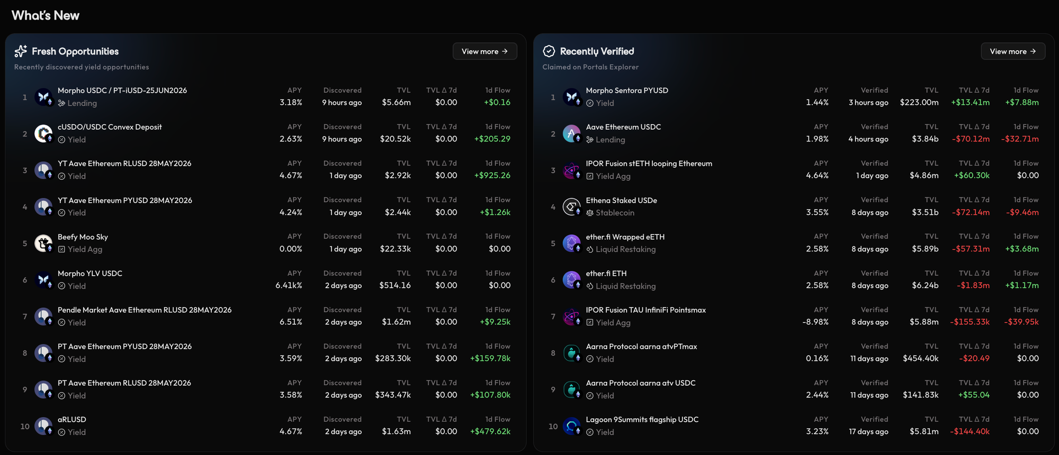Click 'Recently discovered yield opportunities' subtitle

[82, 67]
